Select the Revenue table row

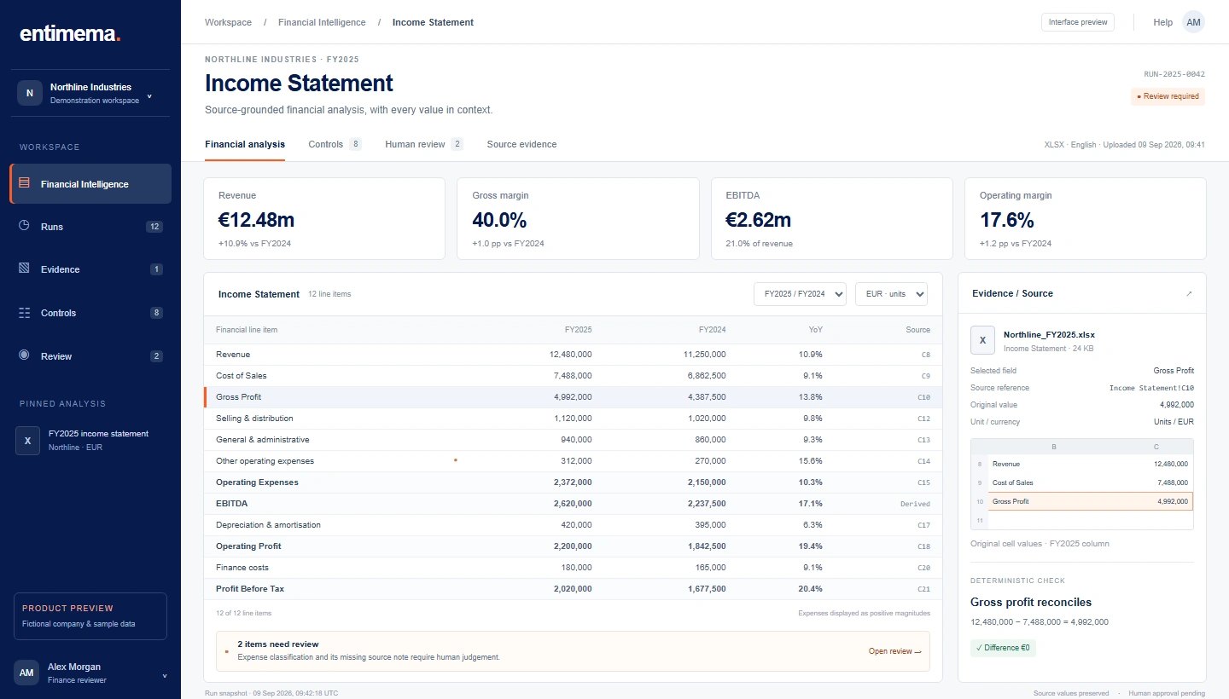(573, 354)
